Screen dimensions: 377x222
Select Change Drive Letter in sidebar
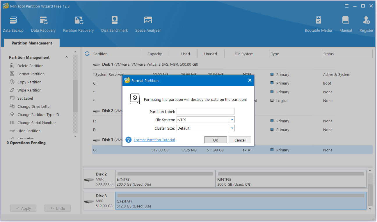point(34,106)
